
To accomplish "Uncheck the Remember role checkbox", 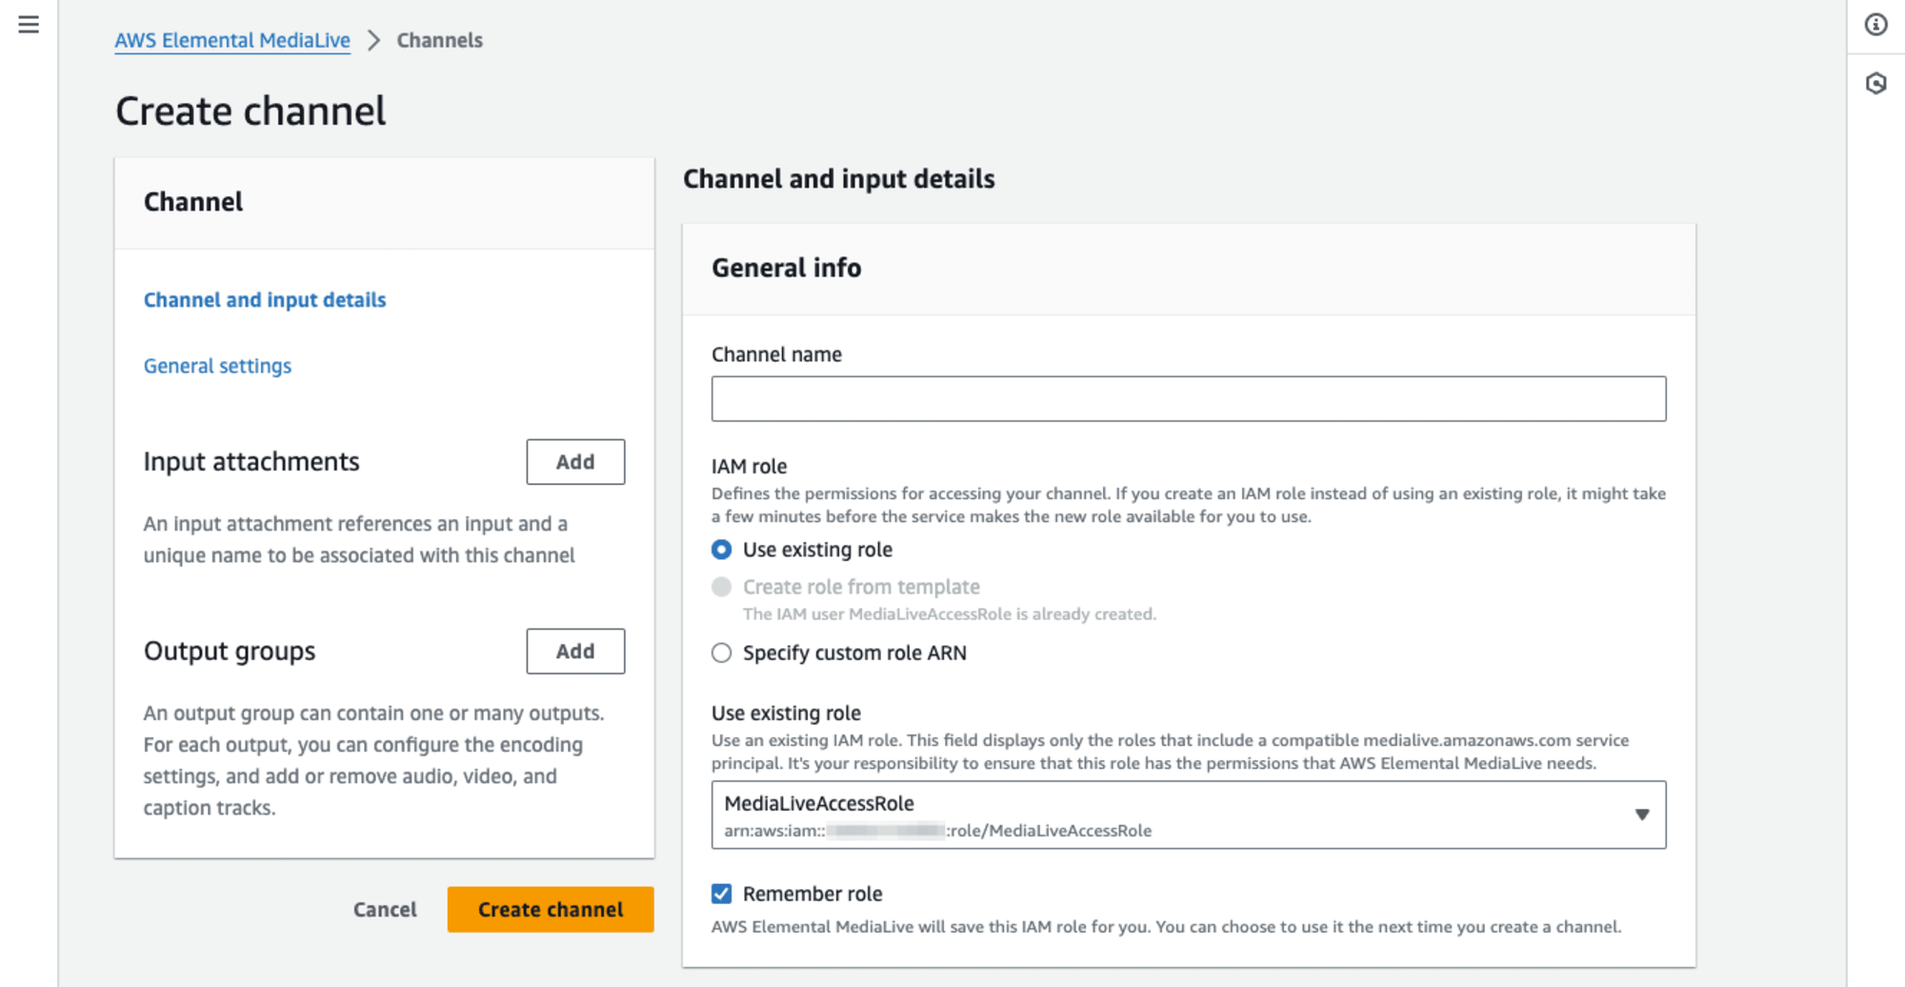I will coord(722,894).
